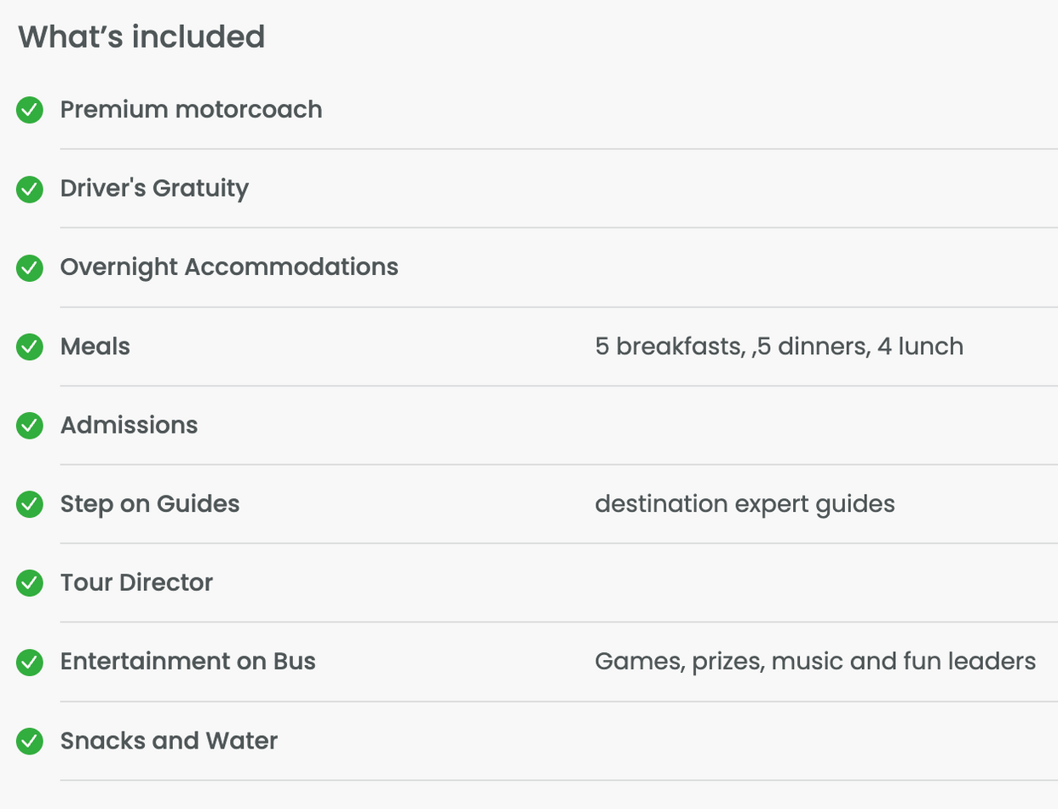
Task: Select the green checkmark for Step on Guides
Action: tap(30, 505)
